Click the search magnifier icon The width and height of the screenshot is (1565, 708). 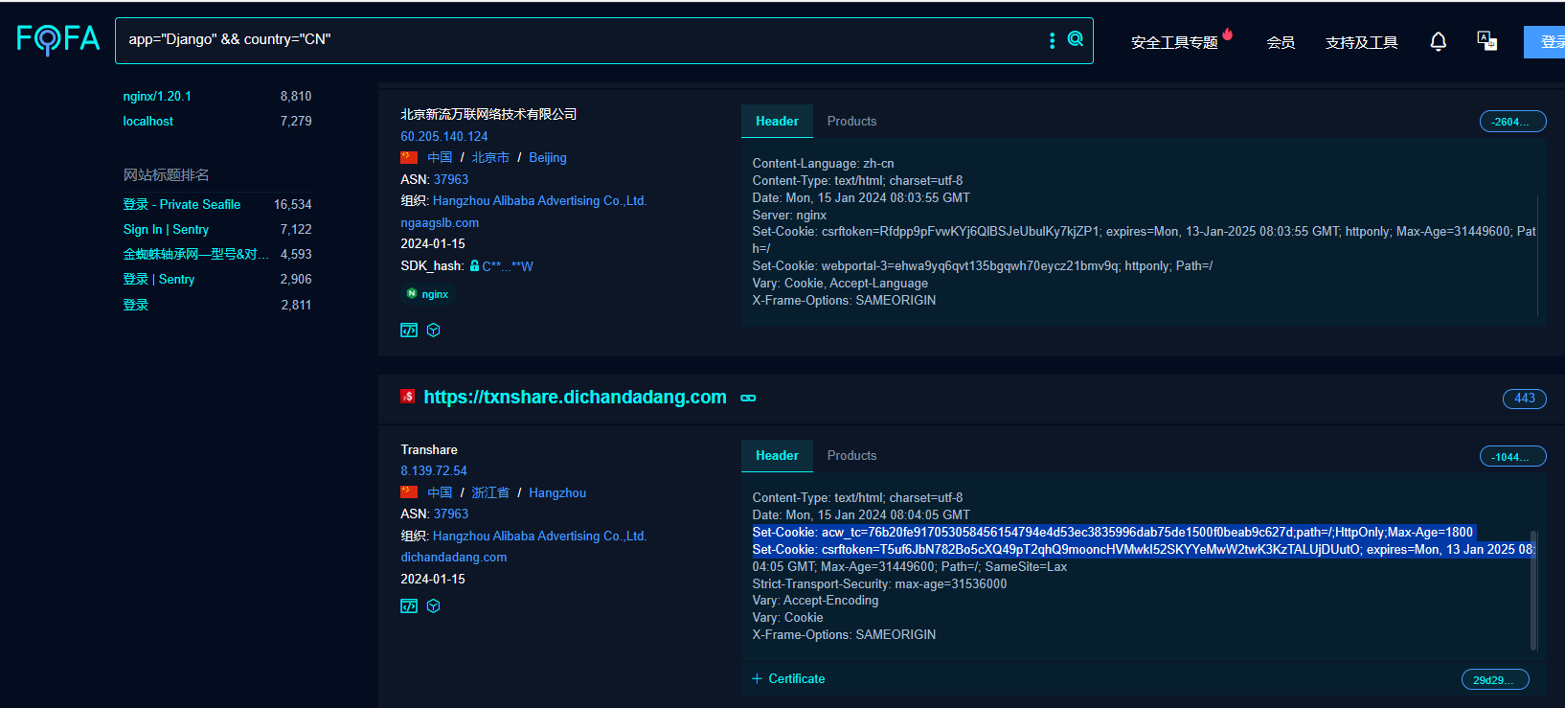coord(1076,39)
